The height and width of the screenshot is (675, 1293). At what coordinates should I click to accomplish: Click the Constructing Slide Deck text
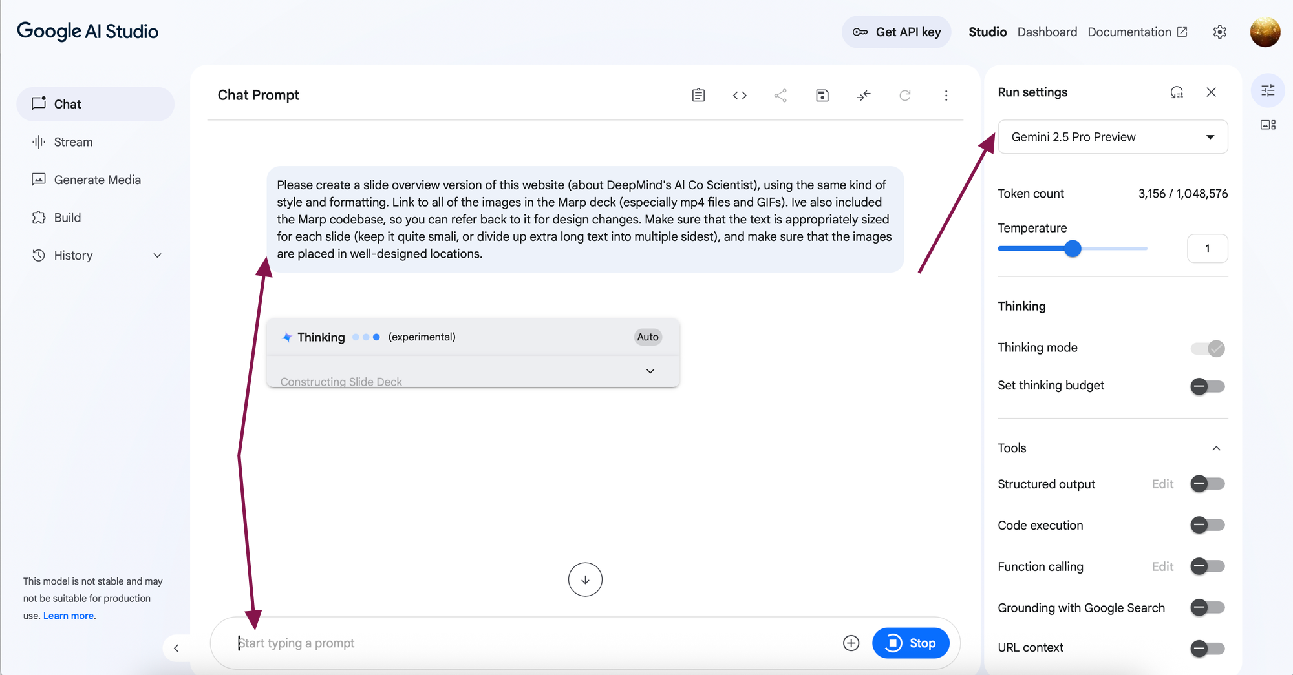(x=341, y=382)
